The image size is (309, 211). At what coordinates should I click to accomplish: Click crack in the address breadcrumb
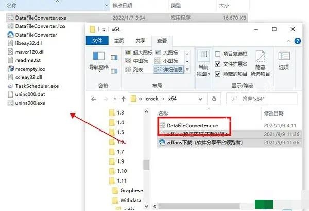click(152, 99)
